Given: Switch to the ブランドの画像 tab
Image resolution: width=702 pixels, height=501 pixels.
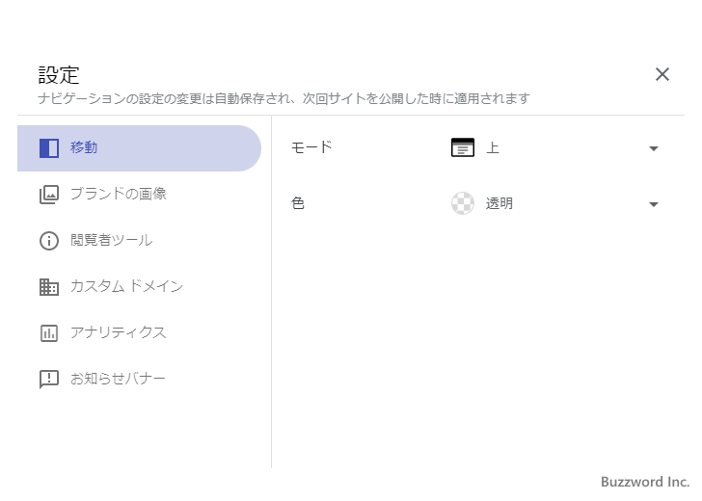Looking at the screenshot, I should pos(118,194).
